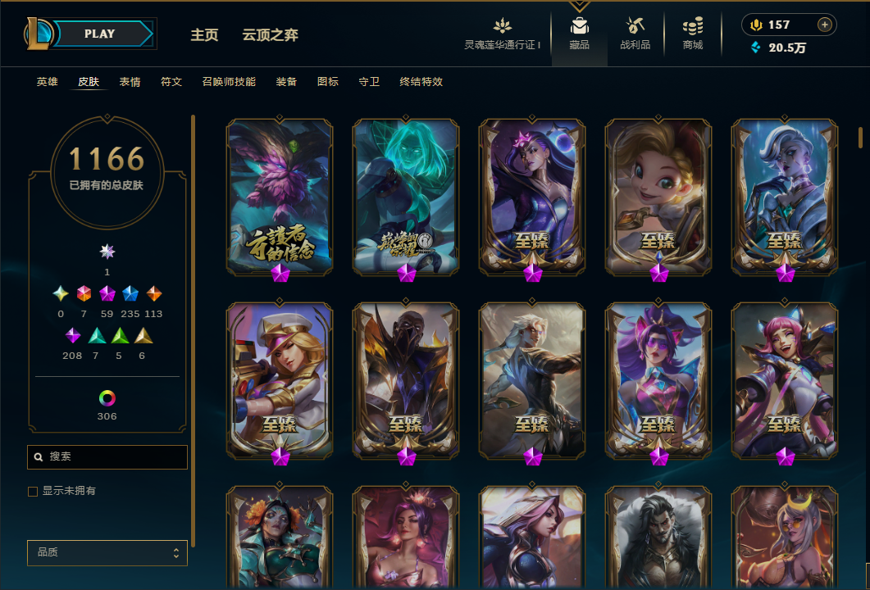870x590 pixels.
Task: Click the 搜索 search field
Action: tap(107, 457)
